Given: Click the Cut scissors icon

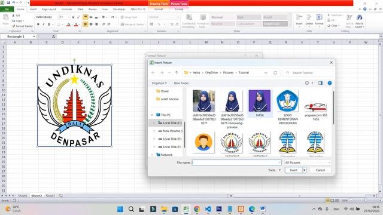Looking at the screenshot, I should coord(13,16).
